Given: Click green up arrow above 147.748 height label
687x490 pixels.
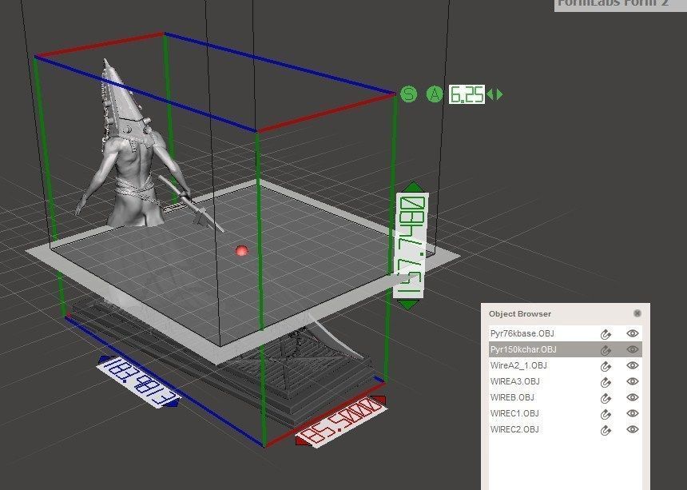Looking at the screenshot, I should point(413,187).
